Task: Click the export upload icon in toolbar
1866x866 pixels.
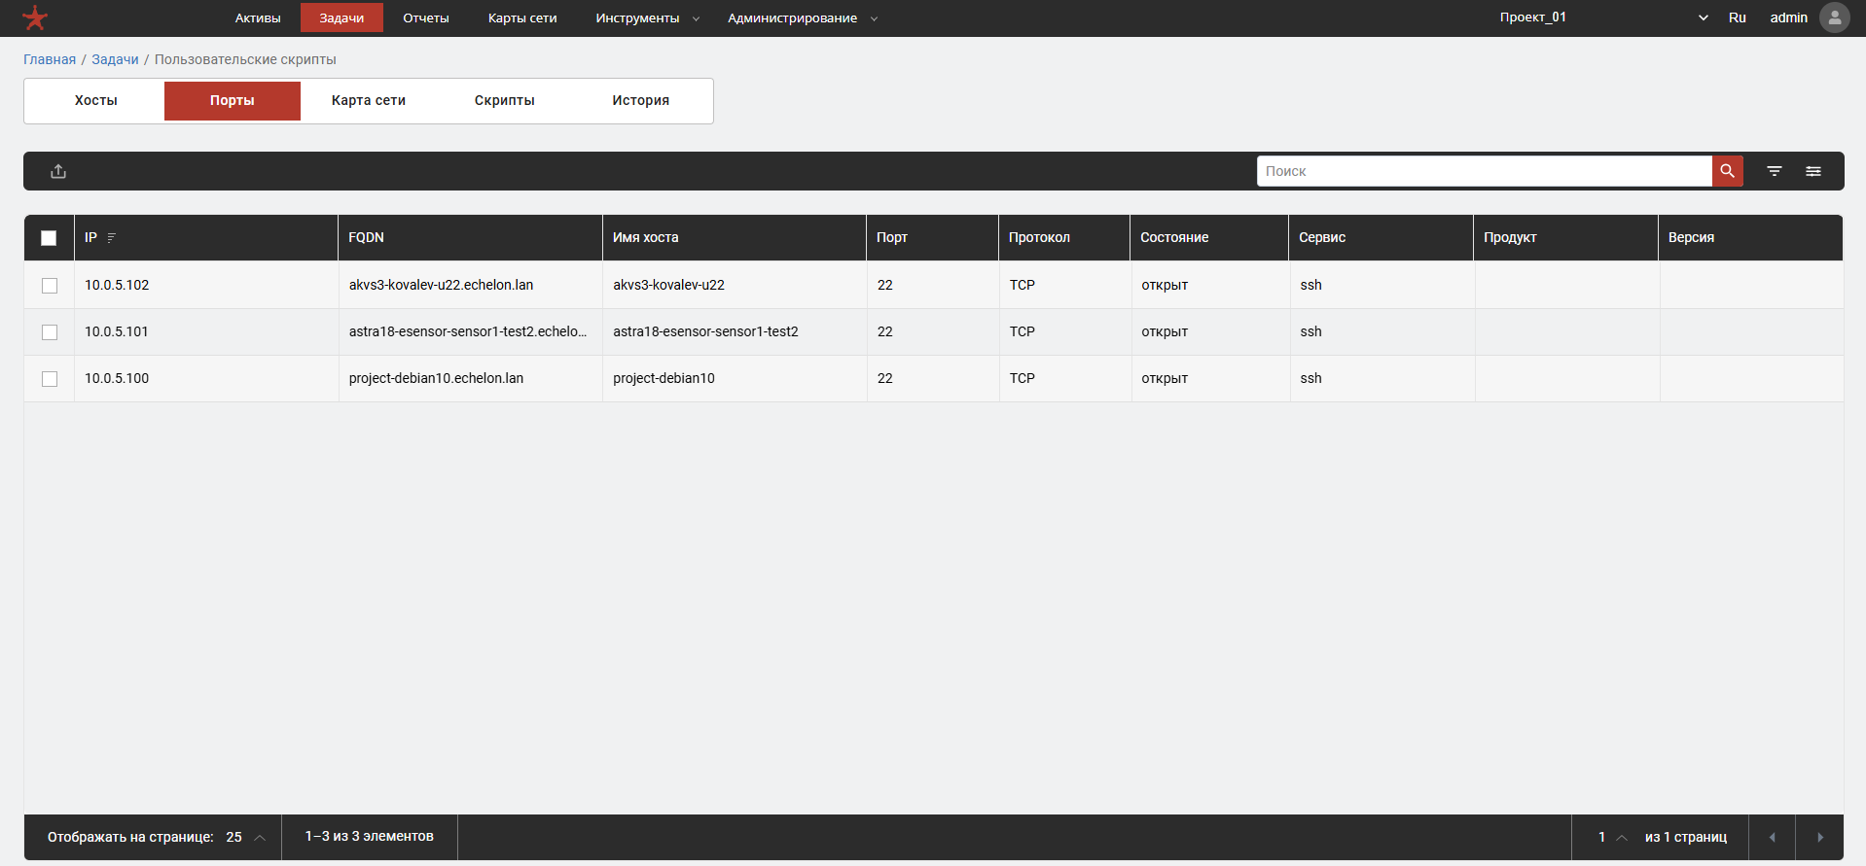Action: (x=58, y=171)
